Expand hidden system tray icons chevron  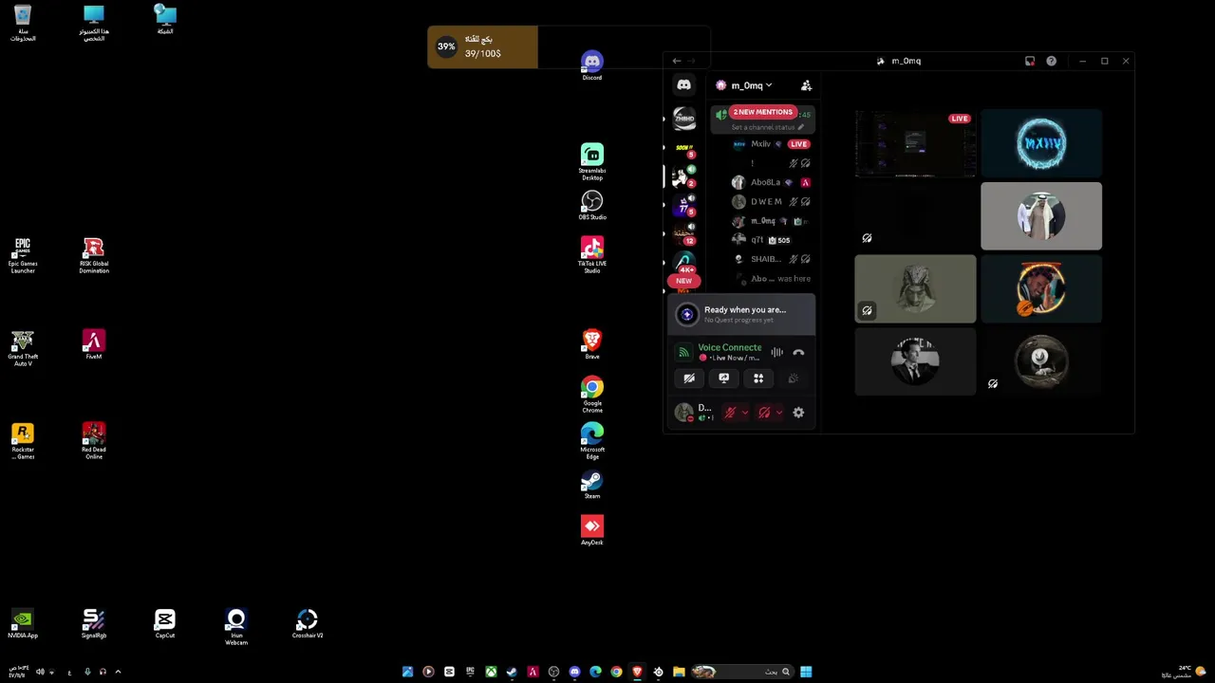click(118, 672)
